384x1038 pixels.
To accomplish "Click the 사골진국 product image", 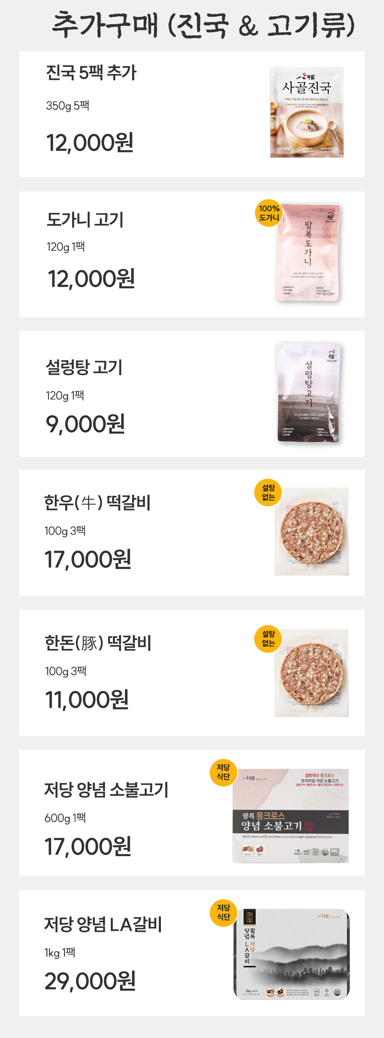I will pos(307,112).
